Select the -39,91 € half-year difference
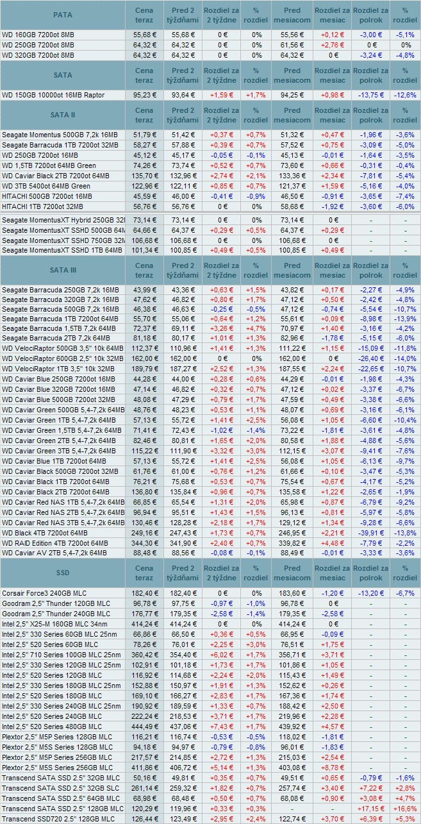 click(370, 534)
